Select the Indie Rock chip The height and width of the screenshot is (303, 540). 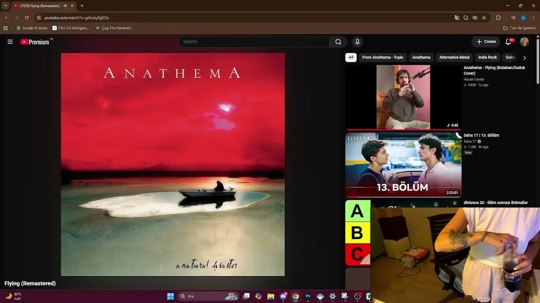coord(488,57)
